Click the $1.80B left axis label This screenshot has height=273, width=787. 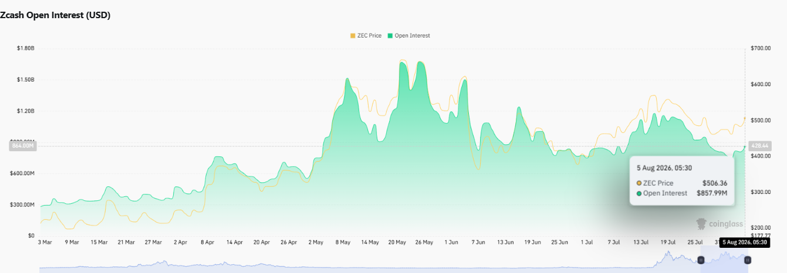[x=26, y=48]
